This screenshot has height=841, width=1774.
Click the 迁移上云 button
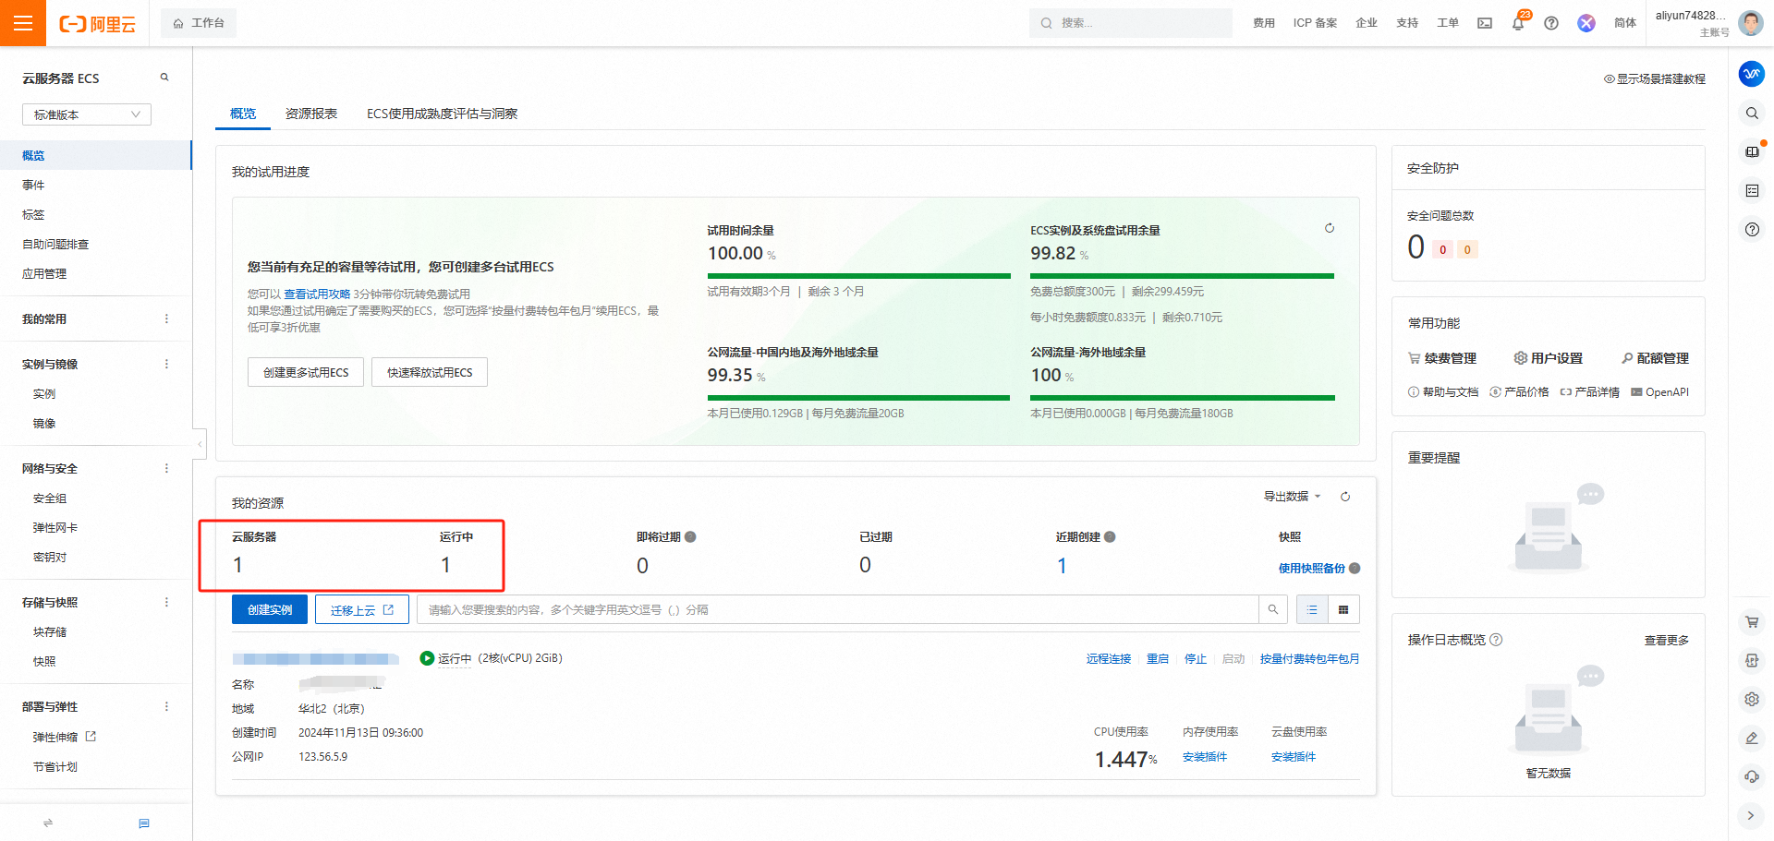tap(362, 609)
